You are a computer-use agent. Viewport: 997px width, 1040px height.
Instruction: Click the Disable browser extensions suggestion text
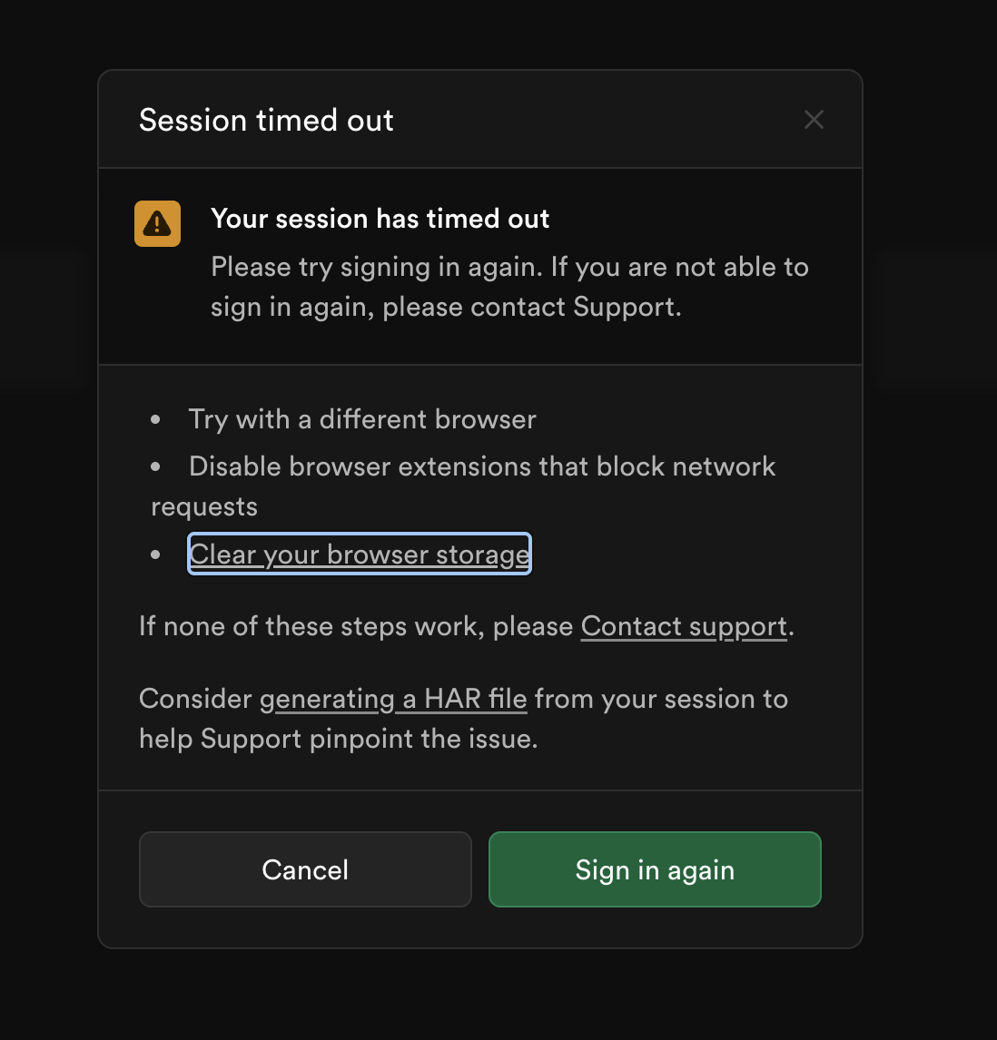click(481, 466)
